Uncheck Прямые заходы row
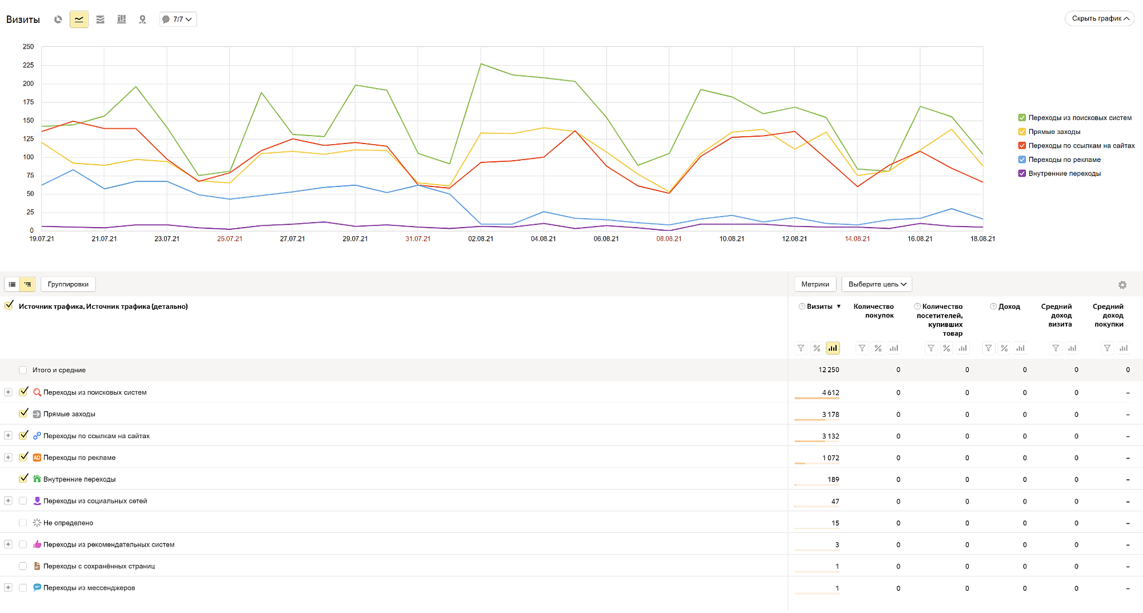The image size is (1143, 613). pos(23,413)
